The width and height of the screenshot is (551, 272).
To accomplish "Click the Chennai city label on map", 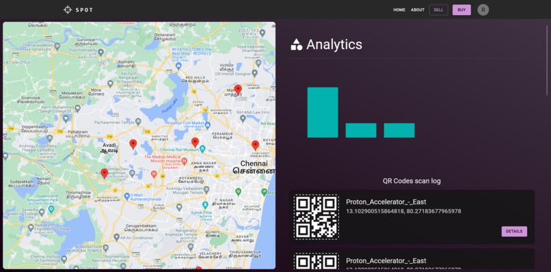I will (x=254, y=167).
